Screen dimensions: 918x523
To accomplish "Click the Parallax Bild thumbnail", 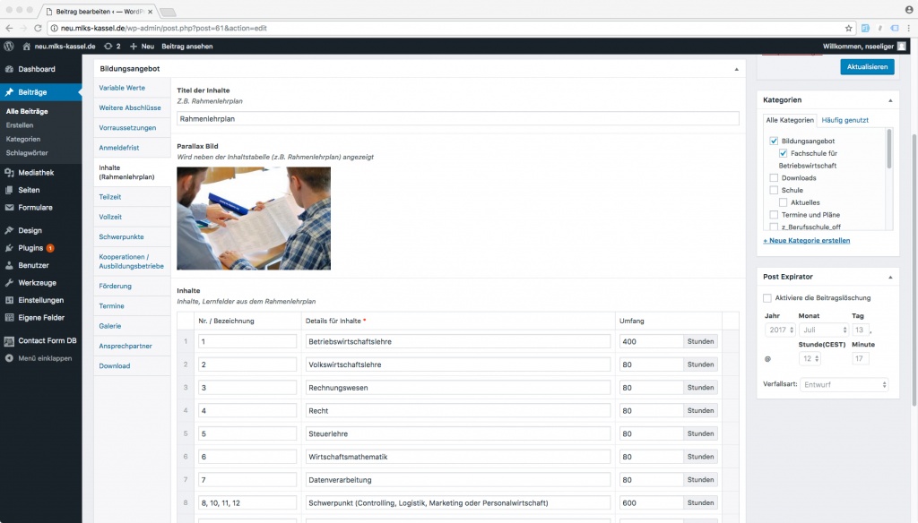I will tap(254, 218).
